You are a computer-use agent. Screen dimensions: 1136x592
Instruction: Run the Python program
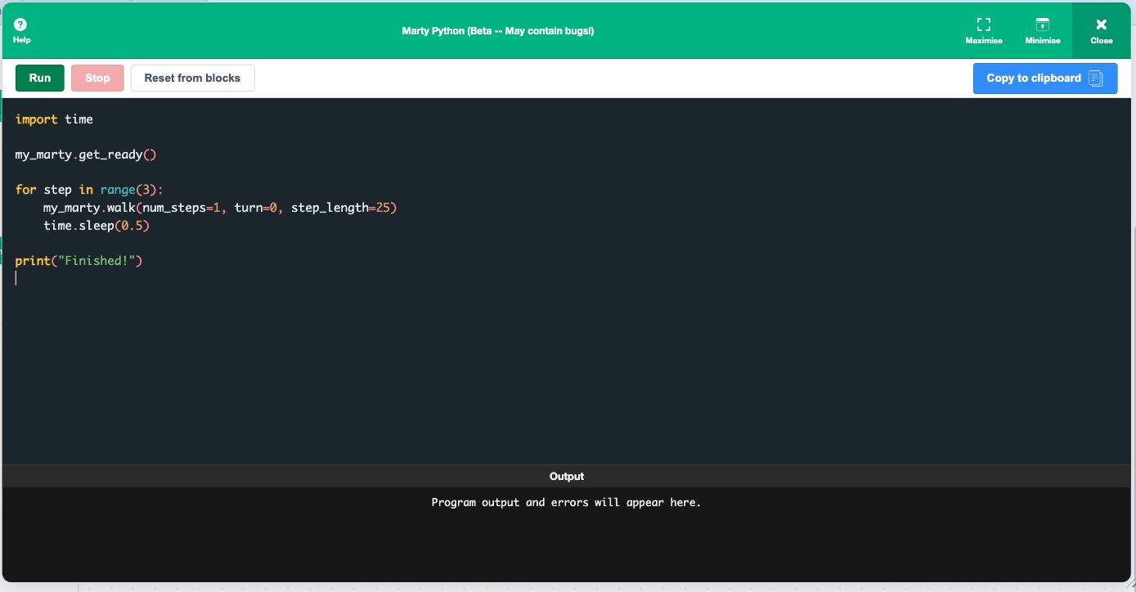pyautogui.click(x=40, y=78)
